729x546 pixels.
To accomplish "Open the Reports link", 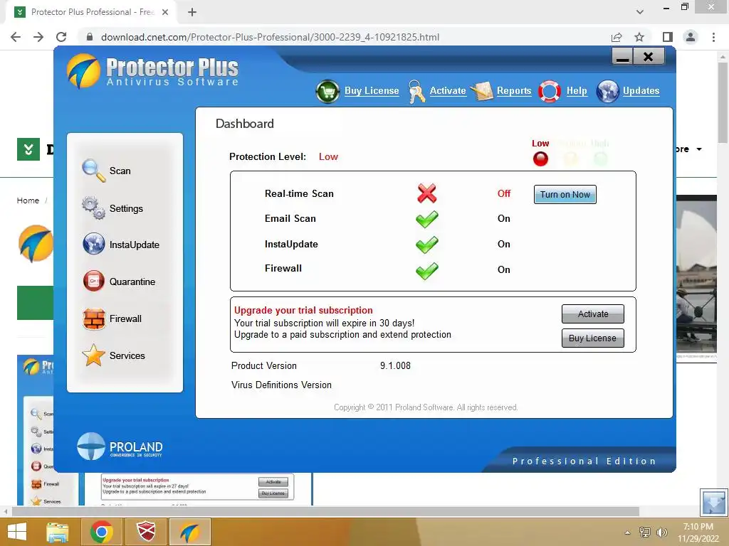I will click(514, 90).
